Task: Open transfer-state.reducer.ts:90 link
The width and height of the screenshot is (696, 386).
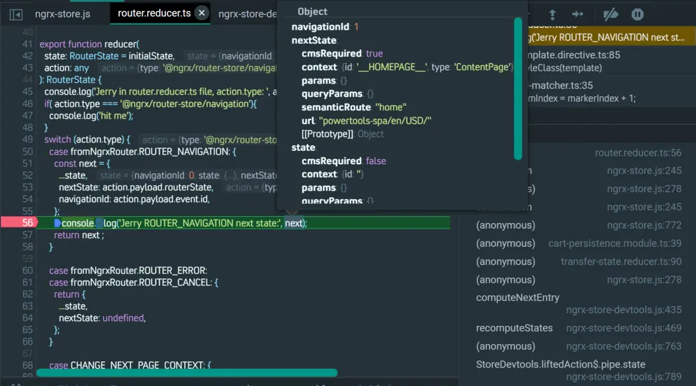Action: click(621, 261)
